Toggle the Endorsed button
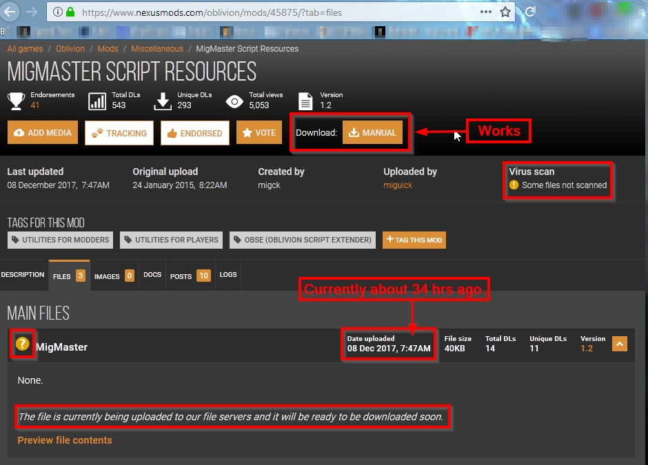Viewport: 648px width, 465px height. coord(194,133)
